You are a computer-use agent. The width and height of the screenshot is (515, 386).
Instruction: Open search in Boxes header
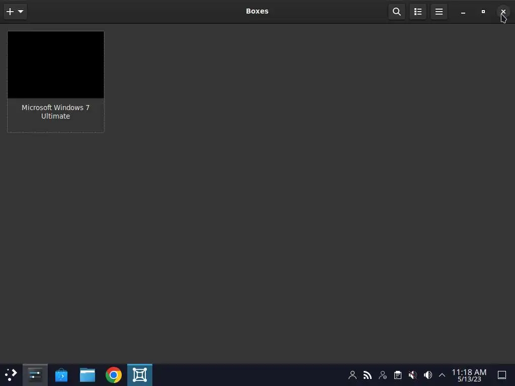pyautogui.click(x=397, y=12)
